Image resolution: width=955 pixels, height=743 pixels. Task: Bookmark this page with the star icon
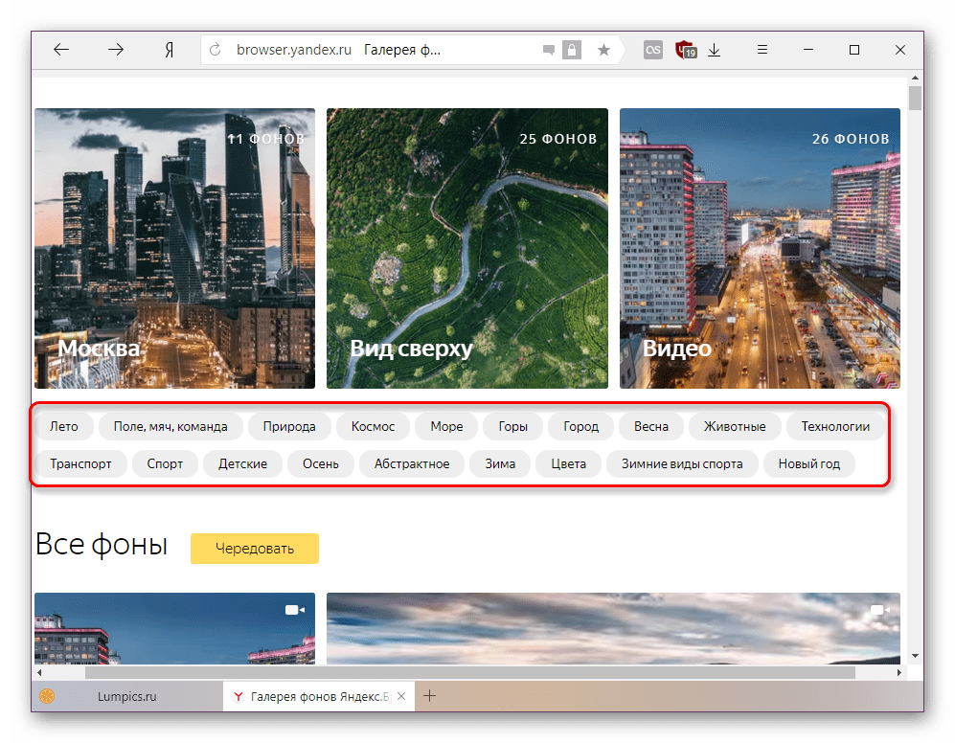[603, 50]
